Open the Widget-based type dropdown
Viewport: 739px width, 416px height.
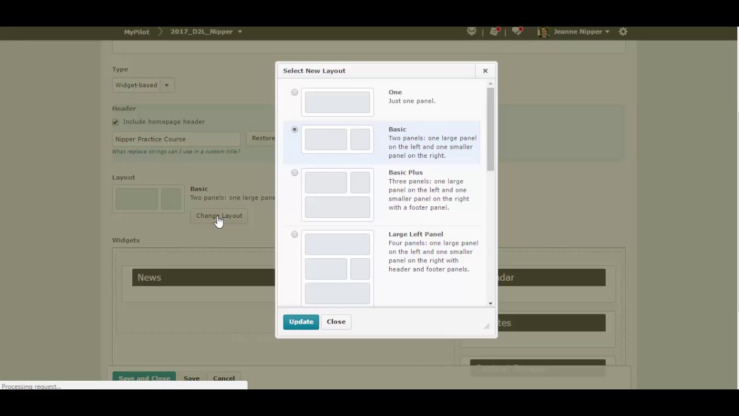pyautogui.click(x=143, y=85)
